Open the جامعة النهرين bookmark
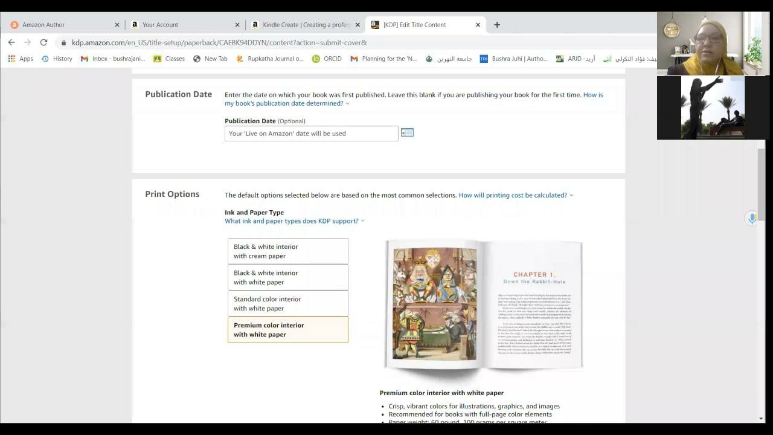Screen dimensions: 773x435 (449, 59)
